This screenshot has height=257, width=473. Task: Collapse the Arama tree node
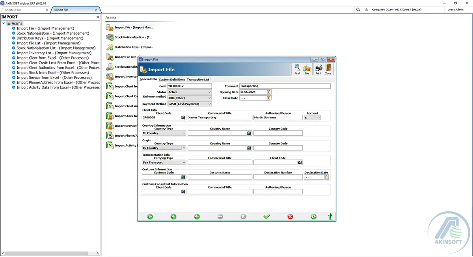click(4, 24)
